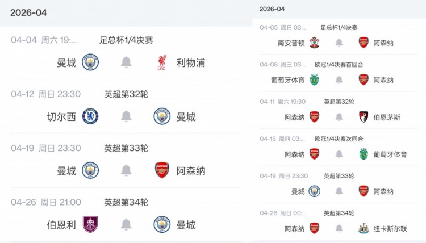Enable reminder bell for 南安普顿 vs 阿森纳

coord(339,43)
